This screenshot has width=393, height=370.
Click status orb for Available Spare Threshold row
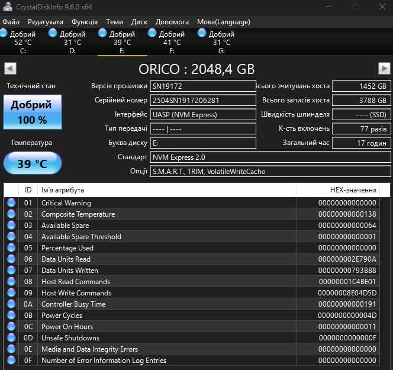tap(11, 236)
